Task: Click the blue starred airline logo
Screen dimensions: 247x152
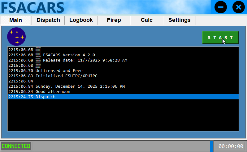Action: point(16,37)
